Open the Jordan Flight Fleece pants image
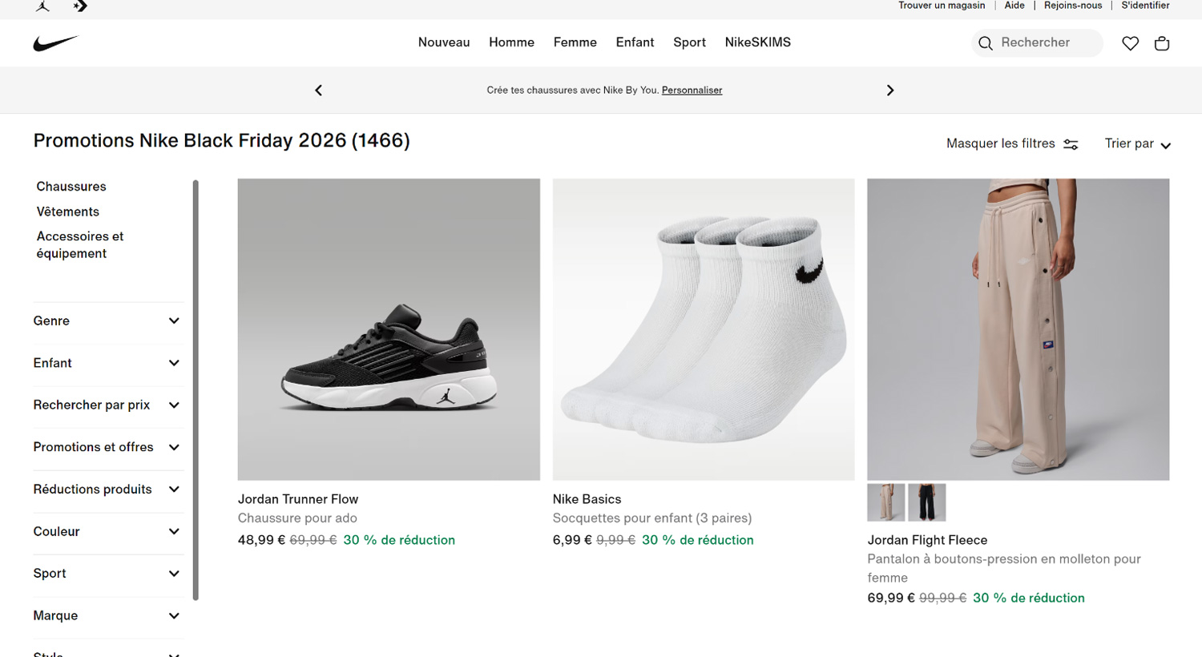Viewport: 1202px width, 657px height. point(1018,329)
